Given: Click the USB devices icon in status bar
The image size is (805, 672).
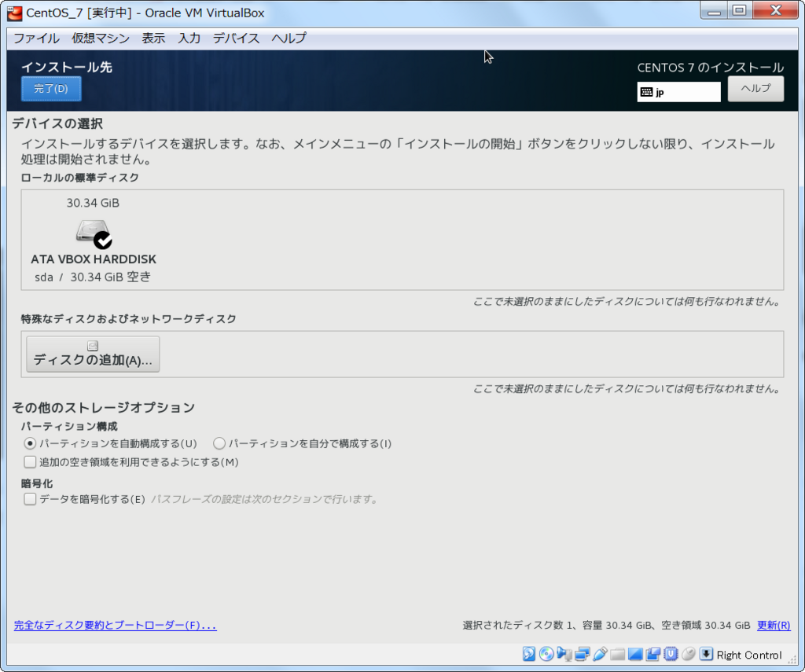Looking at the screenshot, I should [600, 655].
